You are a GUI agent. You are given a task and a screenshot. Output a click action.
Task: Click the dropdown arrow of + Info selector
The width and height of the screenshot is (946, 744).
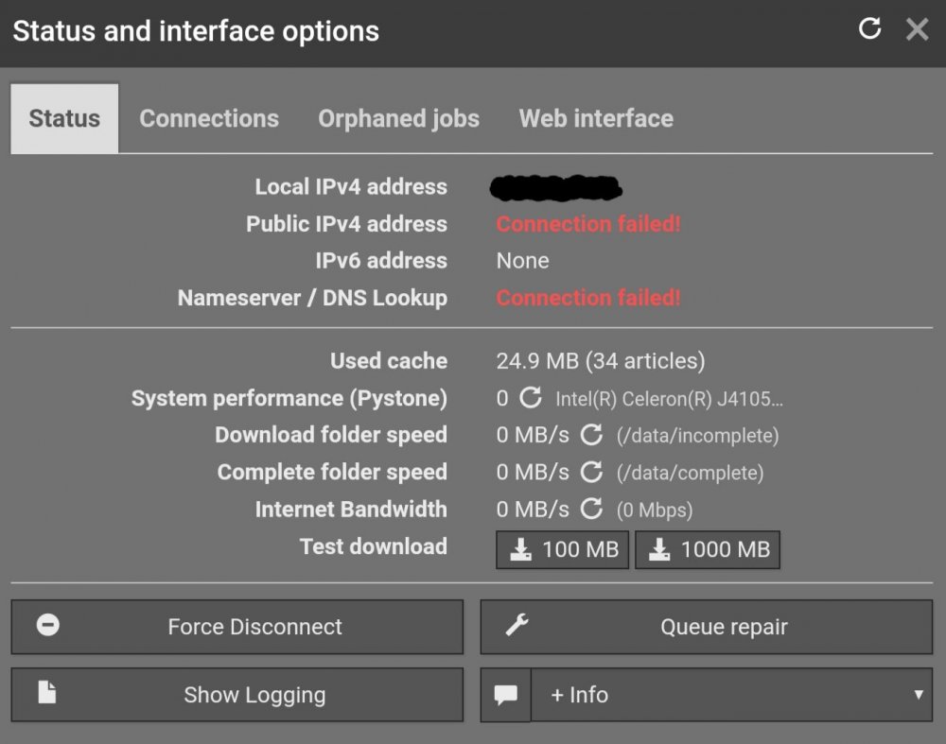click(919, 695)
